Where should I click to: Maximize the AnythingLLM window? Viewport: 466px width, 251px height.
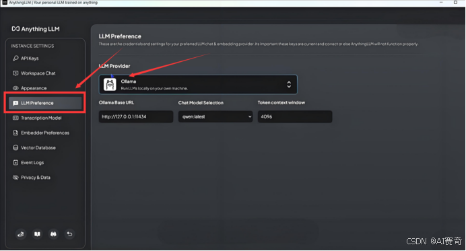[x=455, y=3]
